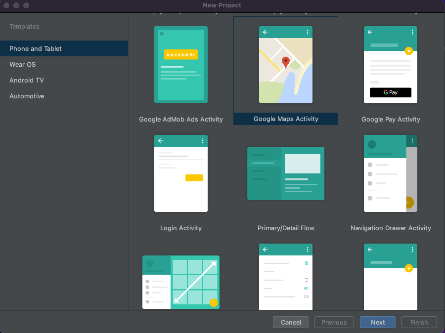Click the G Pay icon on the Pay template
445x333 pixels.
391,92
